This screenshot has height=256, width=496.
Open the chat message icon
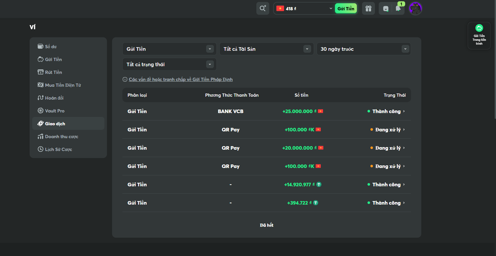click(386, 9)
